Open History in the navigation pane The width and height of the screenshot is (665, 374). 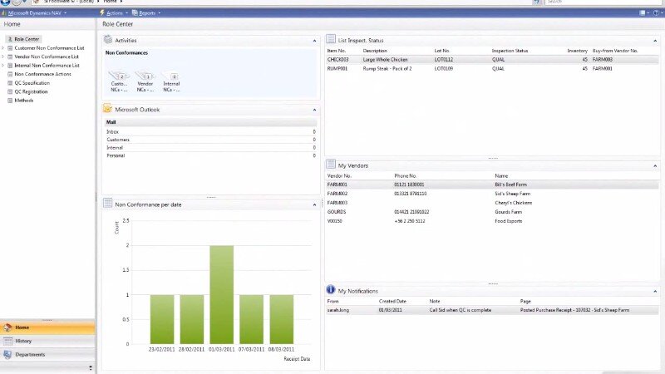pos(47,341)
